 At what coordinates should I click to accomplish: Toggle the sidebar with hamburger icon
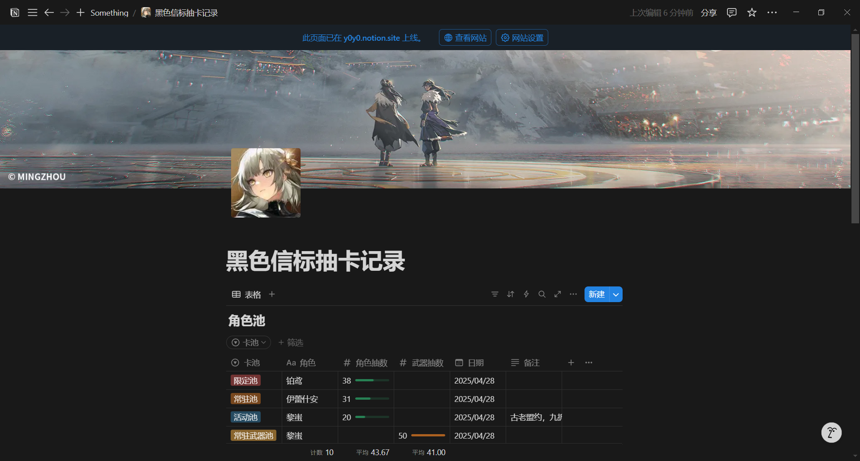32,12
